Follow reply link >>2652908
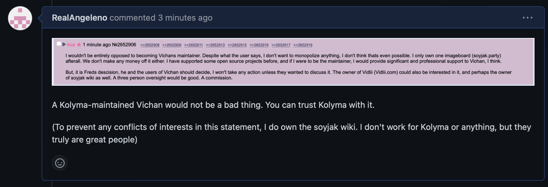 (x=150, y=45)
